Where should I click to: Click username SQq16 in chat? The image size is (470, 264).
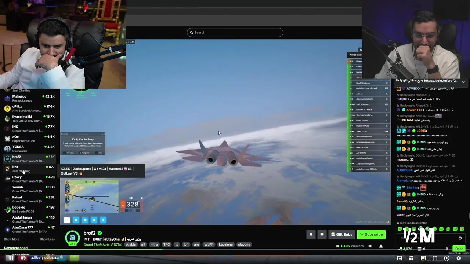(401, 99)
